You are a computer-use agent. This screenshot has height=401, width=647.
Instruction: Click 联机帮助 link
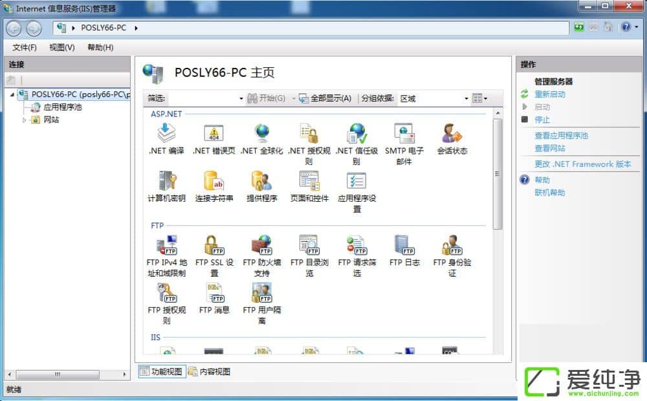click(x=549, y=192)
